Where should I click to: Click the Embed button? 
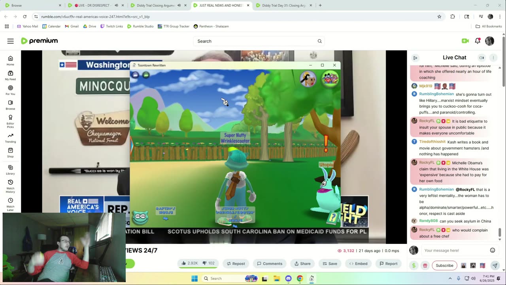(358, 264)
